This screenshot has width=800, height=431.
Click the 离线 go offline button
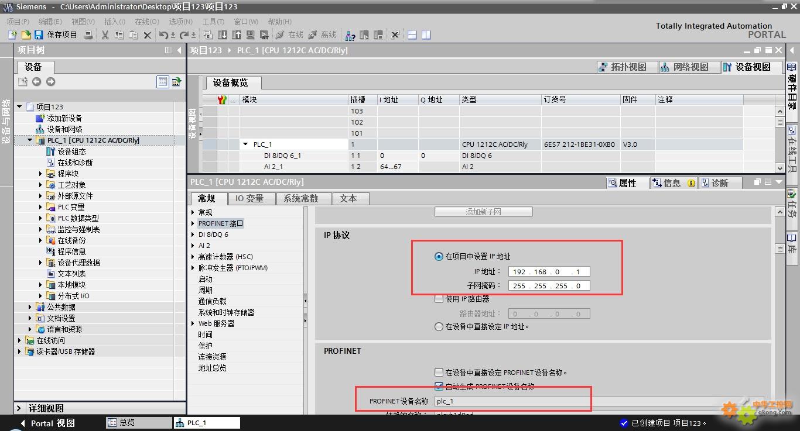pyautogui.click(x=322, y=35)
